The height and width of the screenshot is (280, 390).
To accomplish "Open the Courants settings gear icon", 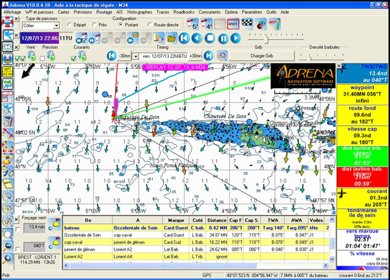I will point(82,56).
